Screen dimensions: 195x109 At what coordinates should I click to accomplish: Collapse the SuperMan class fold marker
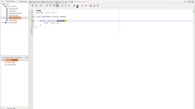34,17
